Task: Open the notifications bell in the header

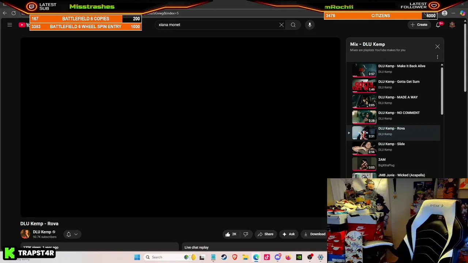Action: pos(438,25)
